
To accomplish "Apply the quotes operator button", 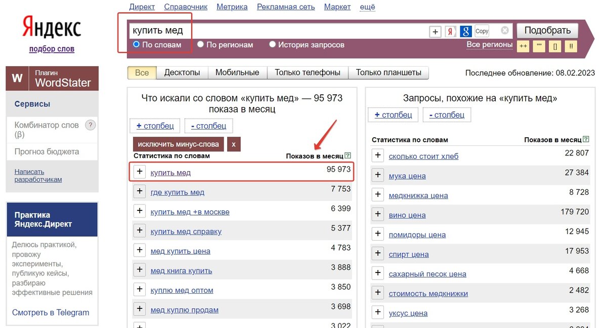I will pyautogui.click(x=539, y=45).
